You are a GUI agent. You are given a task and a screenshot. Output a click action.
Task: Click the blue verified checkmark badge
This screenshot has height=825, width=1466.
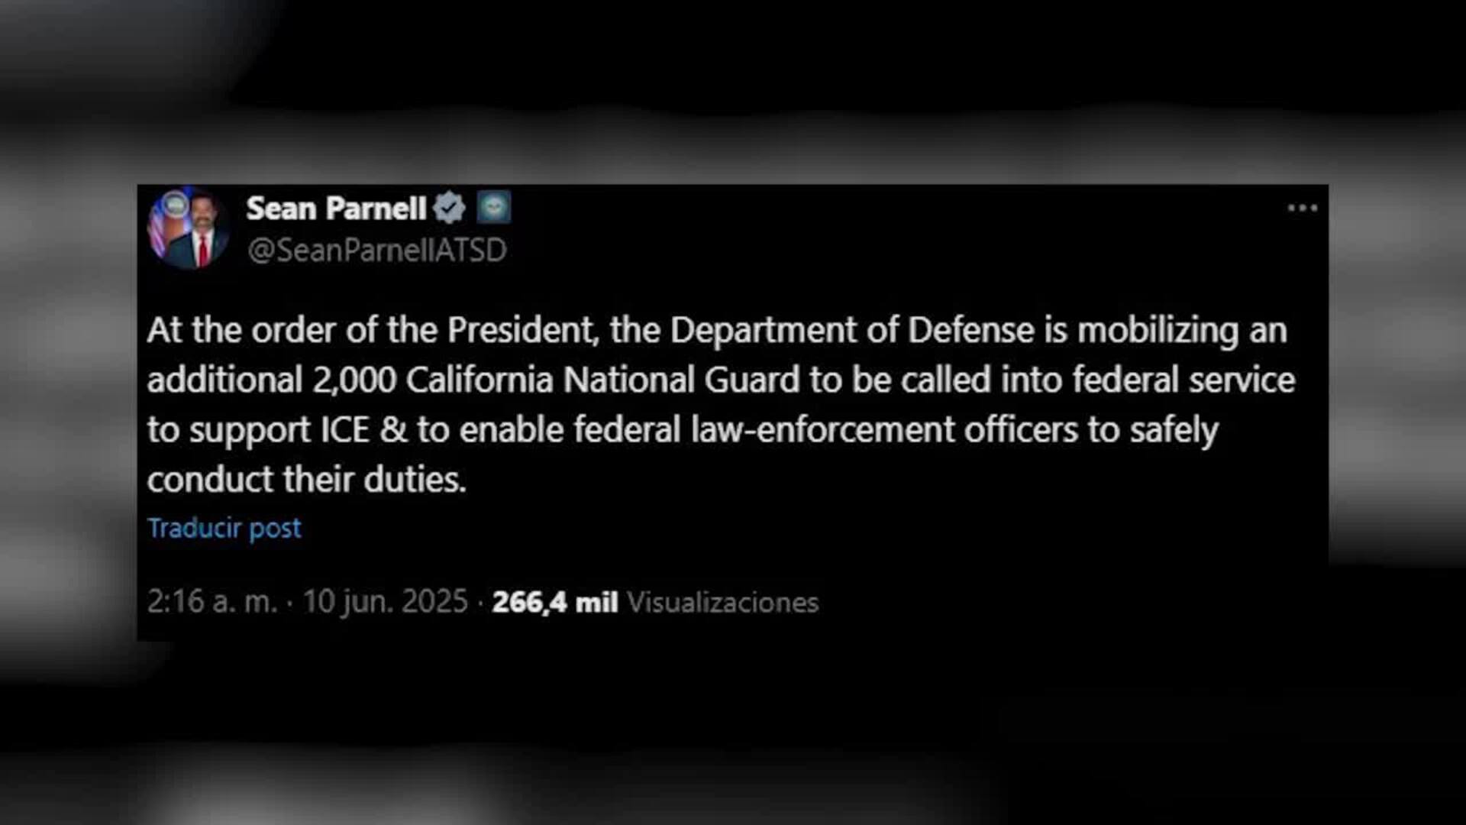pos(449,209)
